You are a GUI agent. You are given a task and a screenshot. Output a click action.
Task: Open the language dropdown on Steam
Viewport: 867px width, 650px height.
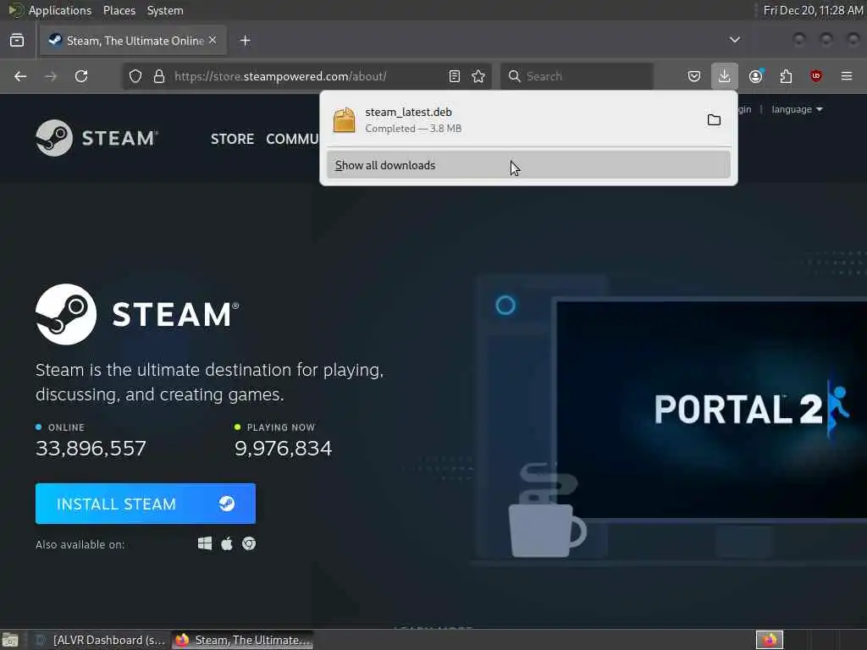coord(797,109)
